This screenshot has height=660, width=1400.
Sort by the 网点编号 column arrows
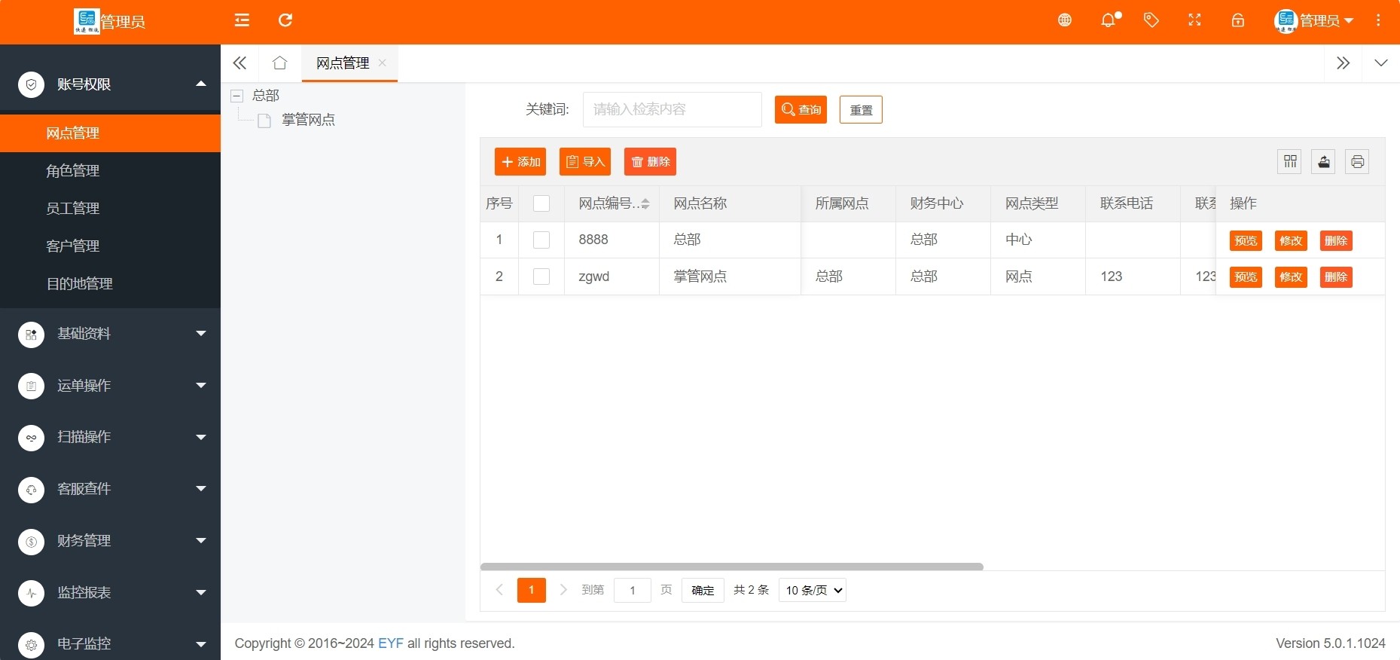(x=645, y=203)
